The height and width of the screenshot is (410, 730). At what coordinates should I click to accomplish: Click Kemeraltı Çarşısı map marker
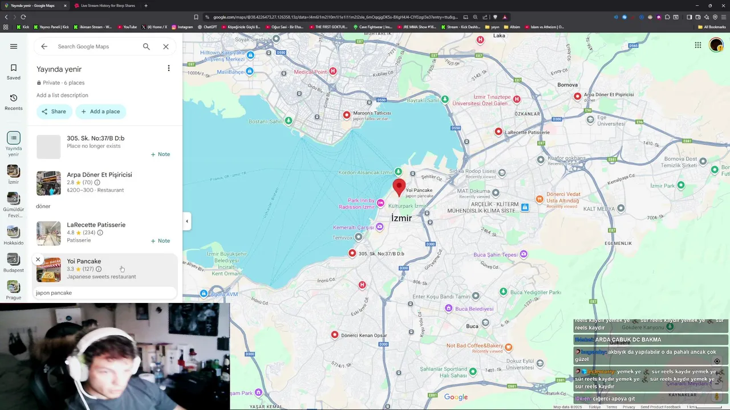point(380,227)
